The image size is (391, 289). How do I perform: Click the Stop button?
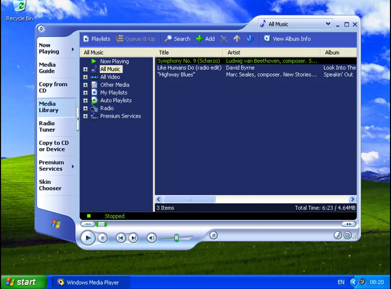[103, 238]
